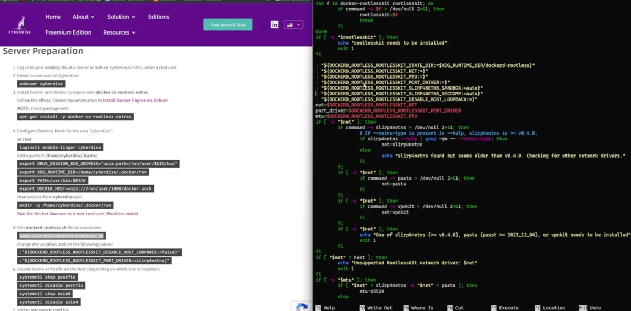Click nano's Help shortcut
The width and height of the screenshot is (631, 311).
[325, 308]
